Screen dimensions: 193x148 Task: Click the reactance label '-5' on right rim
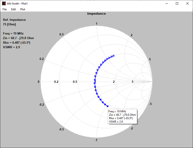click(x=150, y=104)
